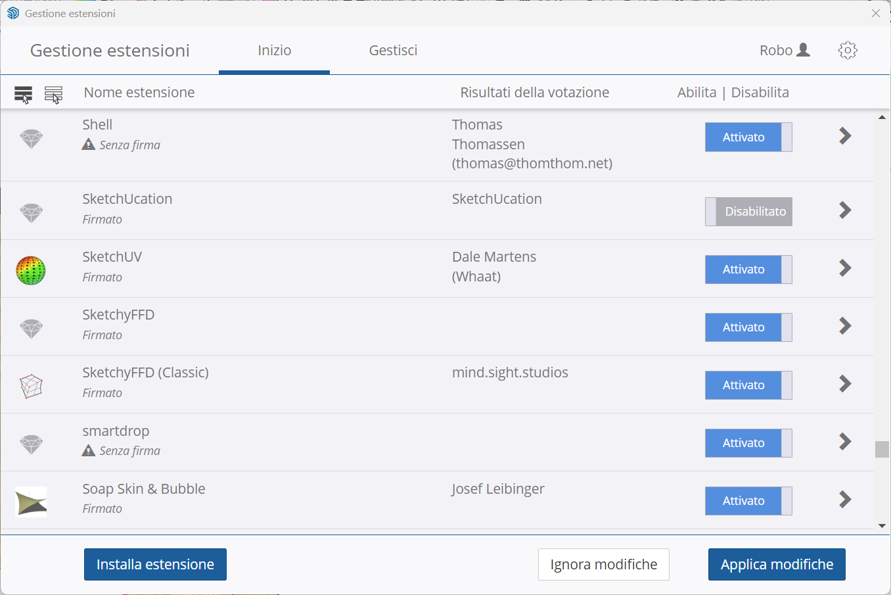Click the deselect-all extensions icon
The image size is (891, 595).
53,94
